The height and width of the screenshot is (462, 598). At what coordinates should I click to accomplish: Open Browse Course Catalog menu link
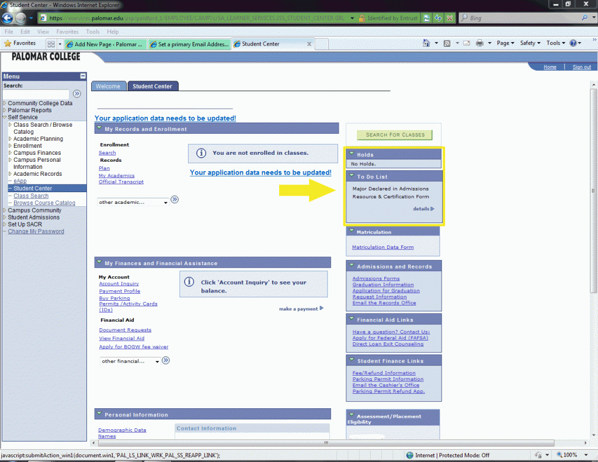point(44,203)
